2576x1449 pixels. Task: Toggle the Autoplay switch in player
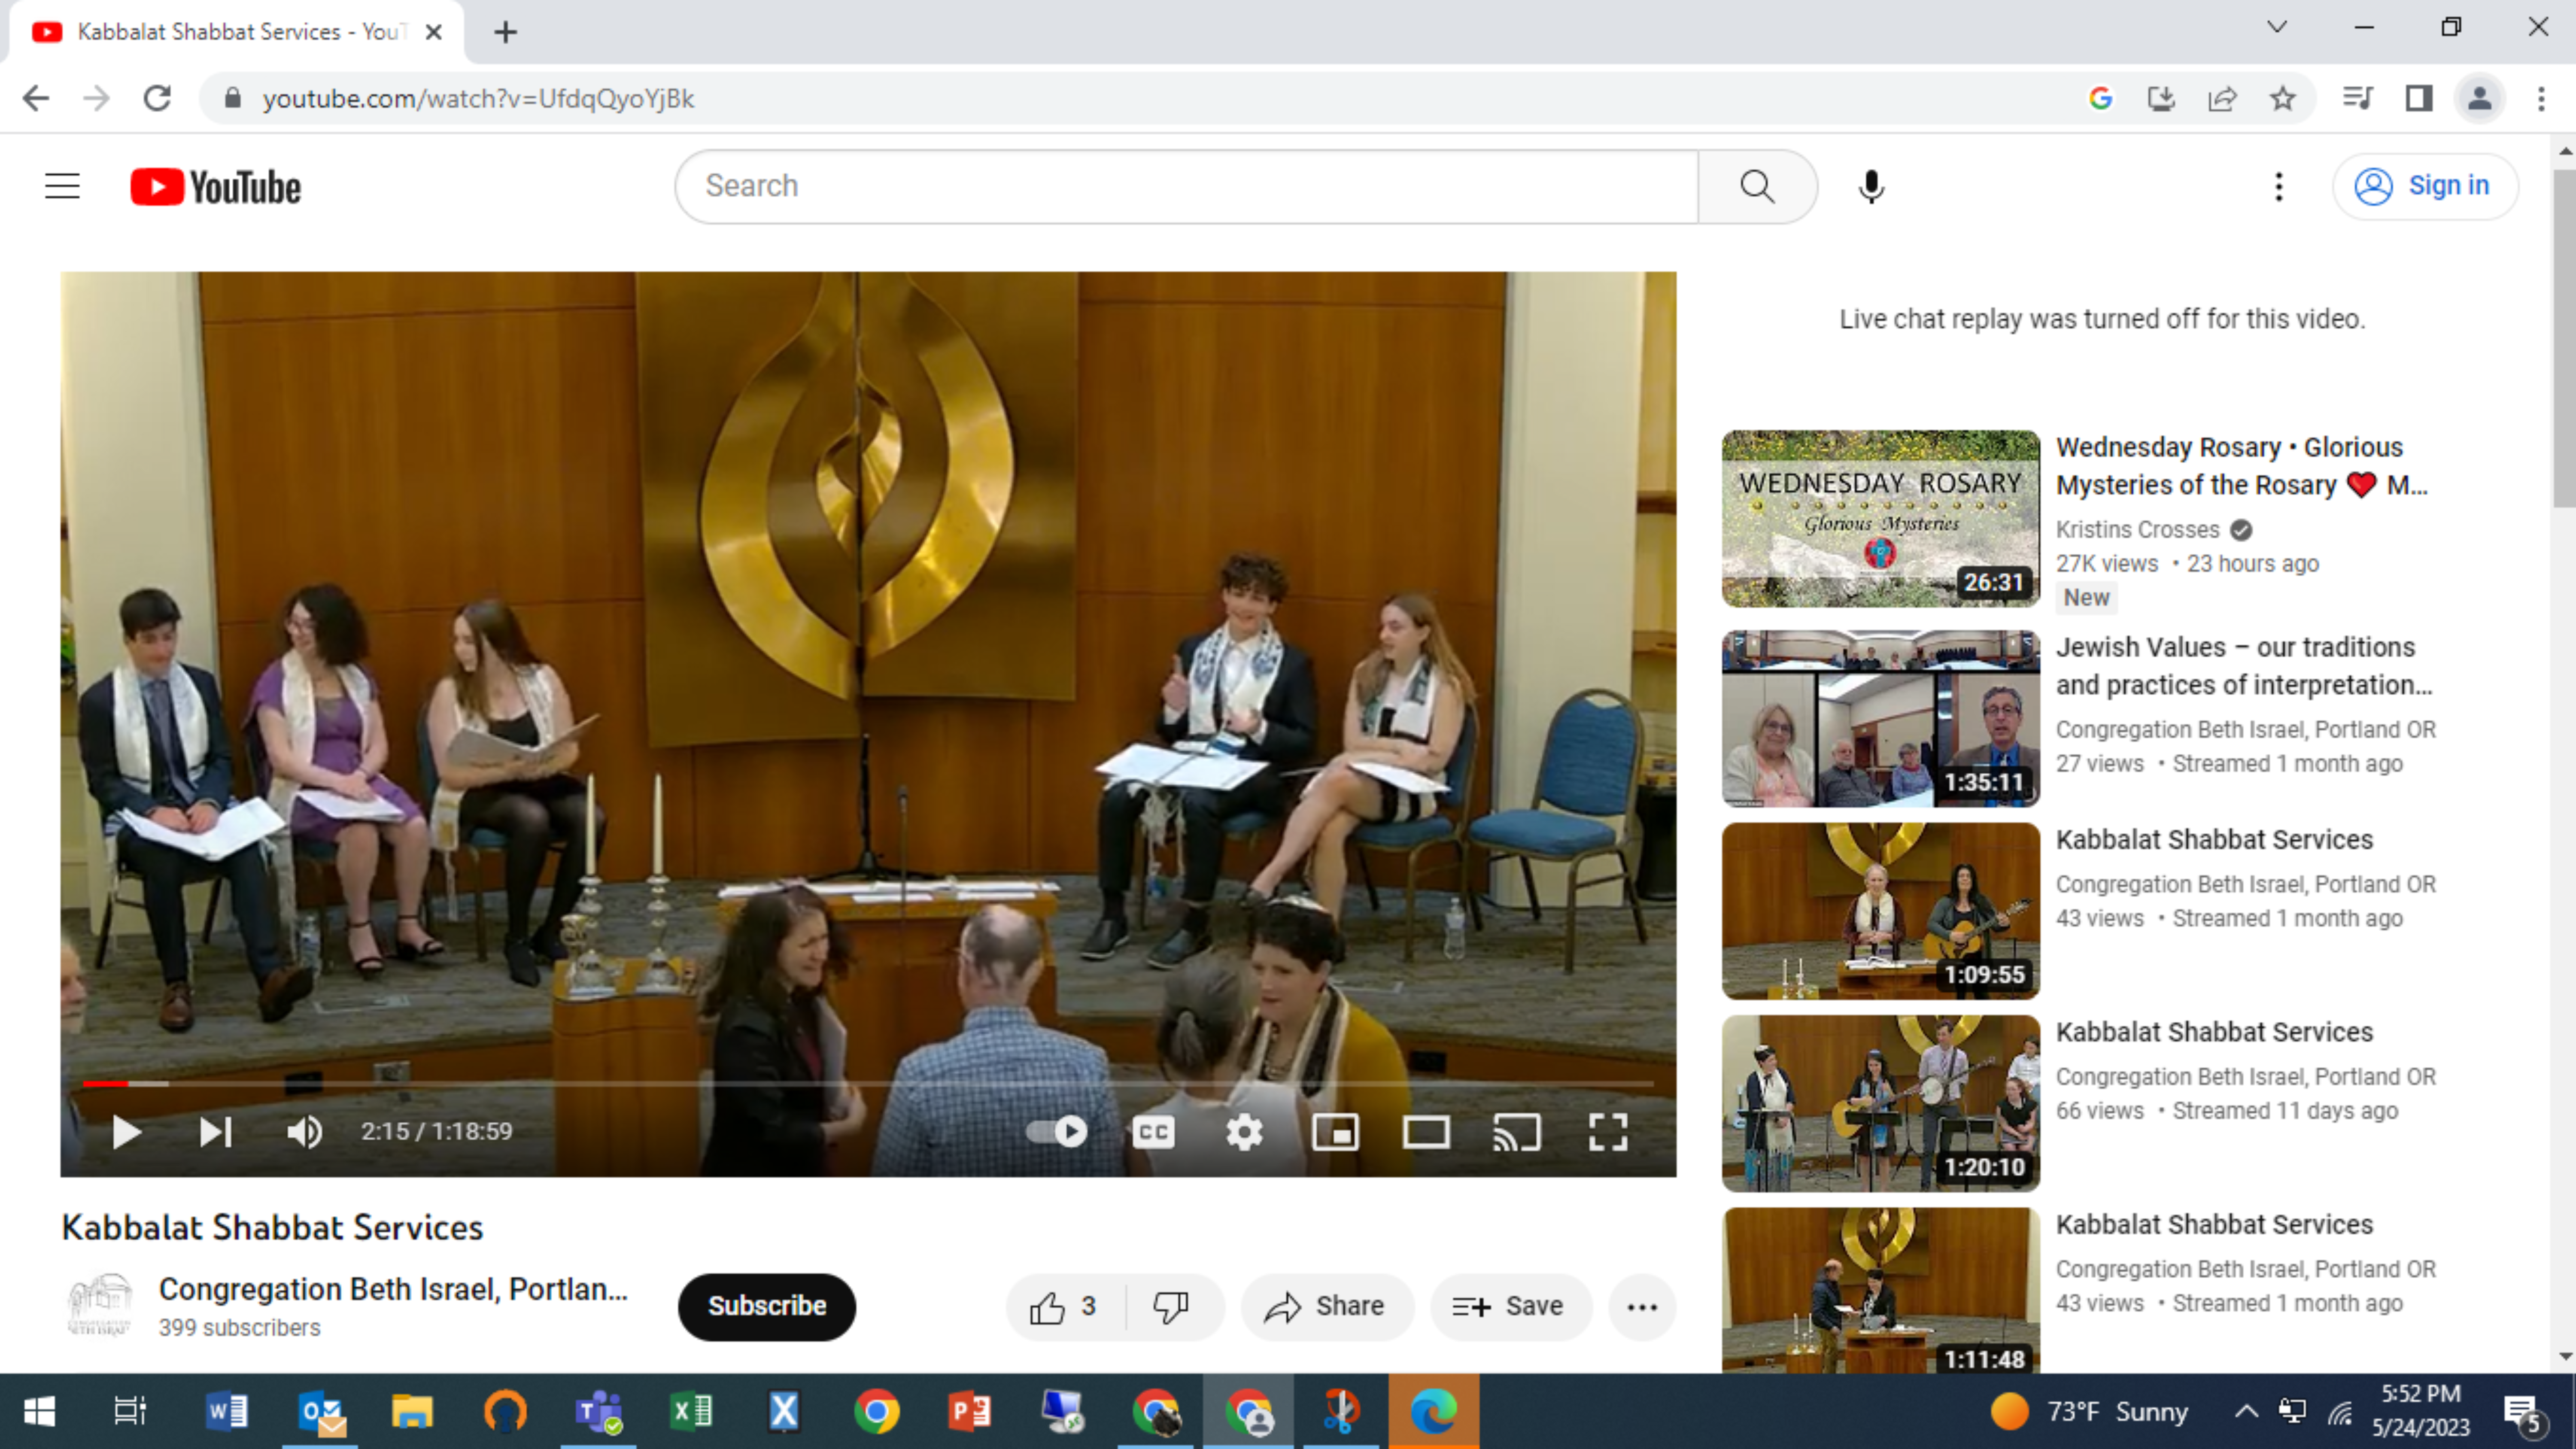pos(1058,1132)
